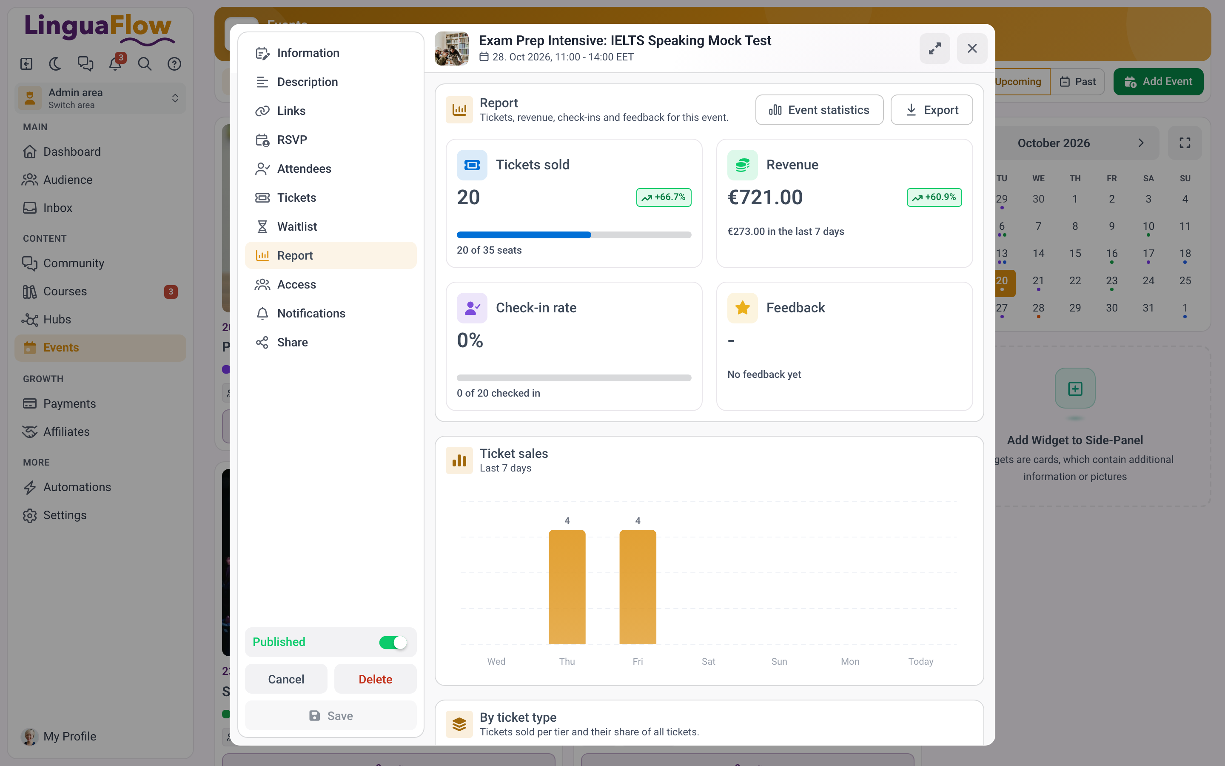
Task: Collapse sidebar with the panel icon
Action: [x=26, y=64]
